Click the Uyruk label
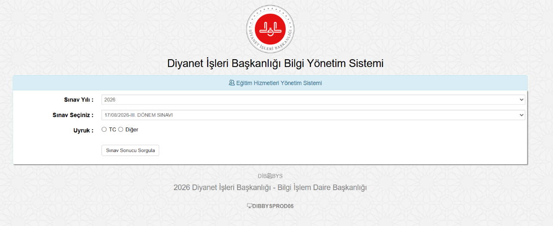553x226 pixels. (83, 131)
